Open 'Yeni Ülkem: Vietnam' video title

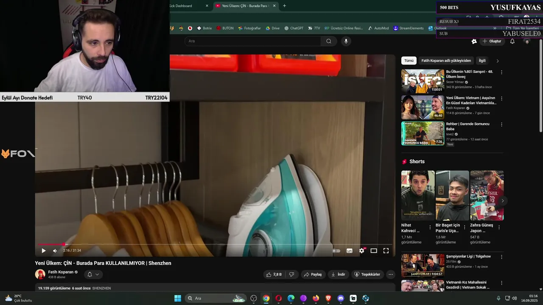point(471,100)
